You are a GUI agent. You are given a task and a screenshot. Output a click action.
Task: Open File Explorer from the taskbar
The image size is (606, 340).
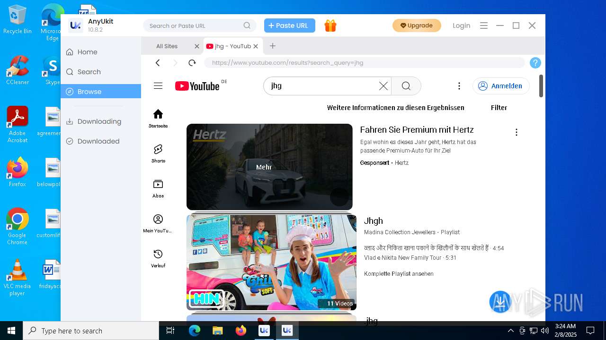(218, 331)
